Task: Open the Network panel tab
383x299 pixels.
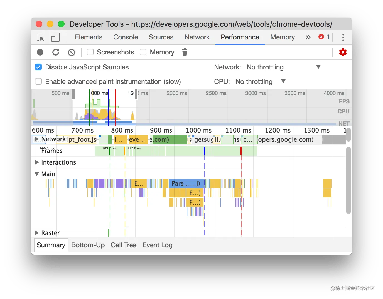Action: [x=197, y=37]
